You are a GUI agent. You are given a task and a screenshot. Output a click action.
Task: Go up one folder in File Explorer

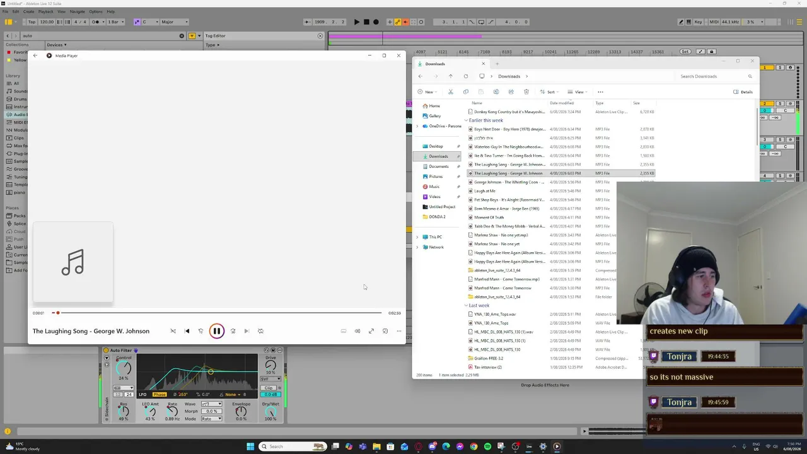(x=451, y=76)
